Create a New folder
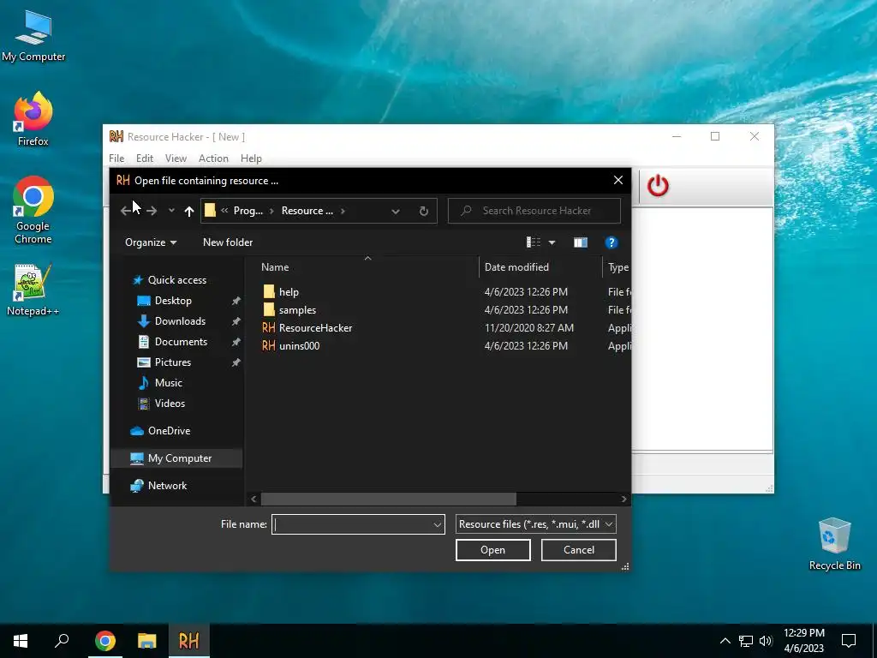This screenshot has height=658, width=877. [228, 242]
